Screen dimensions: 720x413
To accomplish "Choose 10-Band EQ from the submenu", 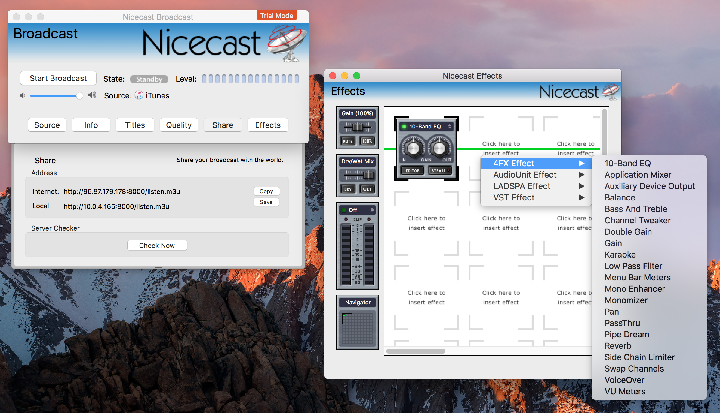I will pos(649,163).
